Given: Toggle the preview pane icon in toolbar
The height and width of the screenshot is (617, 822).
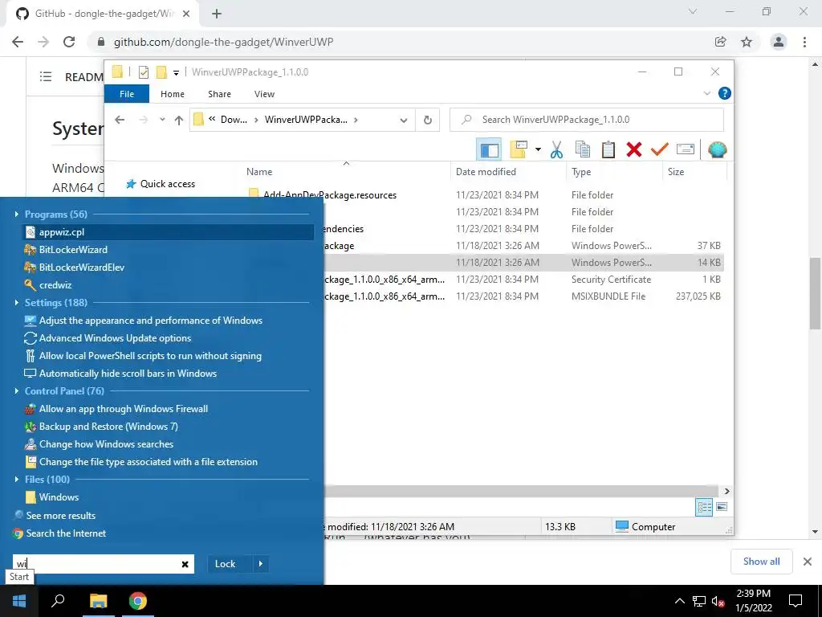Looking at the screenshot, I should (x=489, y=149).
